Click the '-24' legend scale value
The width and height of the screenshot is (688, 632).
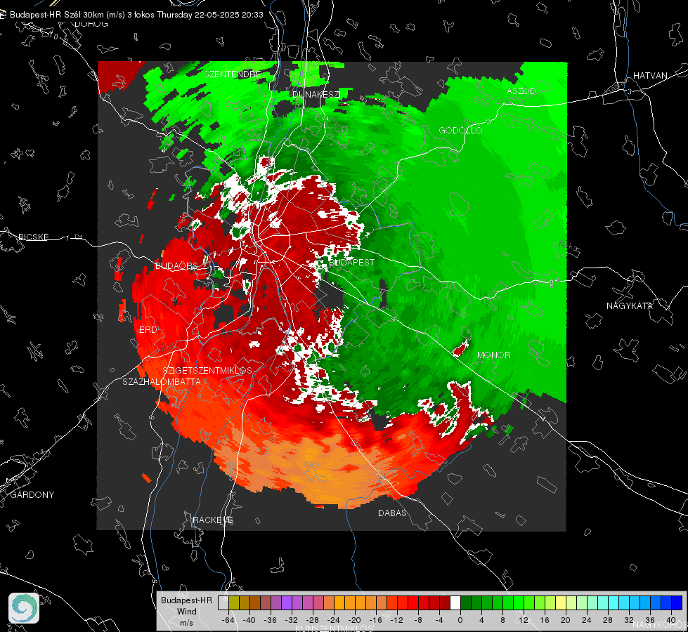click(x=333, y=620)
